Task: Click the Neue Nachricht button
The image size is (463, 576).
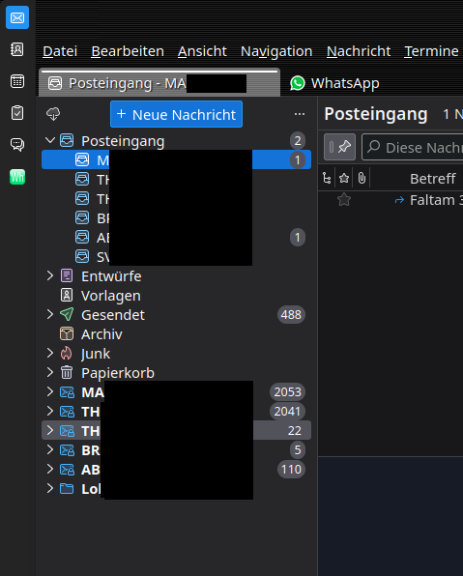Action: (176, 114)
